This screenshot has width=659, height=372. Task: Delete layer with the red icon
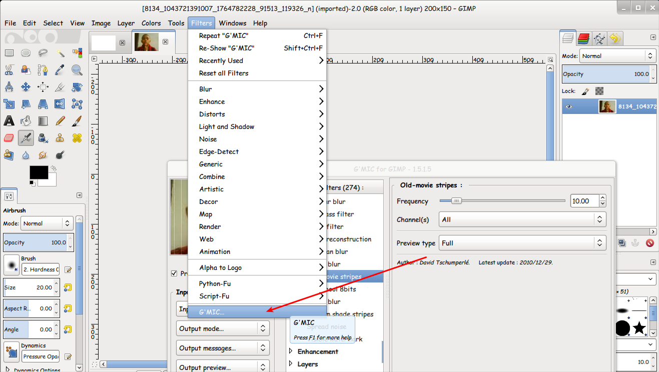tap(649, 243)
